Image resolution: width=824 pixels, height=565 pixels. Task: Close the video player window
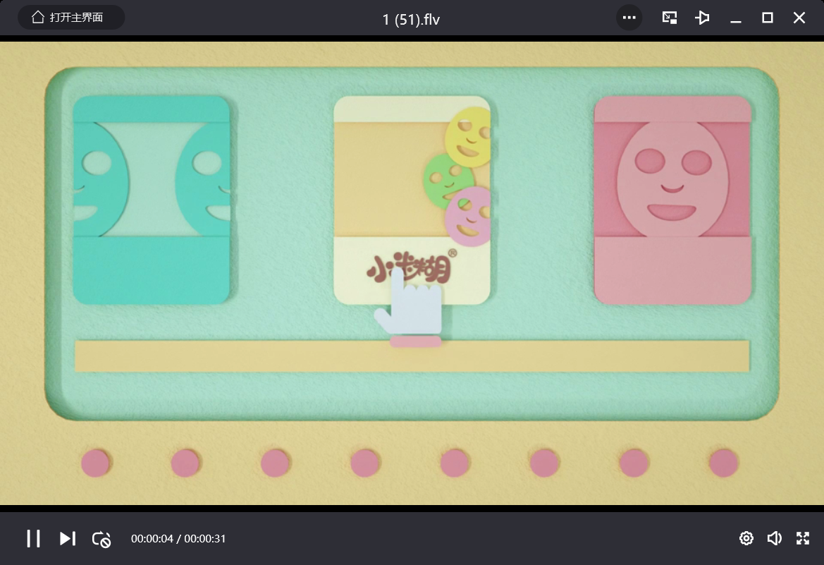tap(799, 18)
